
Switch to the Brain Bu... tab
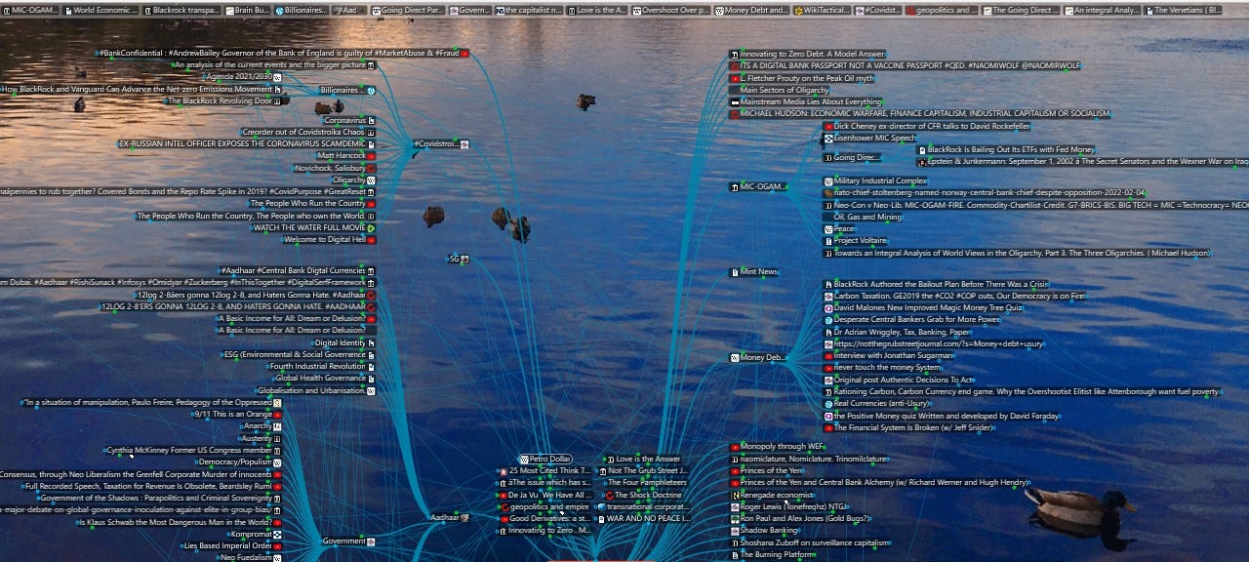tap(249, 10)
